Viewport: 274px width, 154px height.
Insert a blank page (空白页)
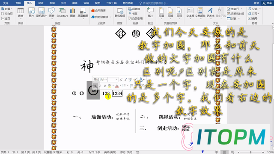tap(7, 14)
